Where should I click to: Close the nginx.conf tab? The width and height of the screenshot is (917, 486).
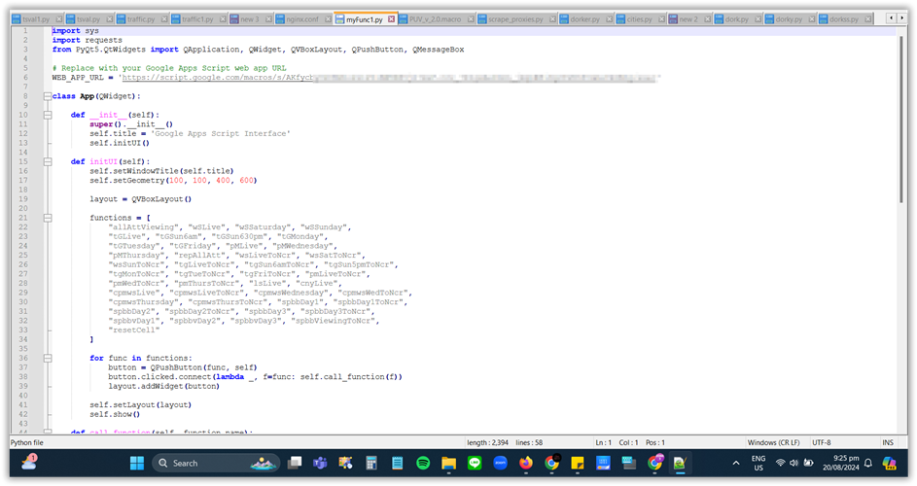tap(328, 19)
